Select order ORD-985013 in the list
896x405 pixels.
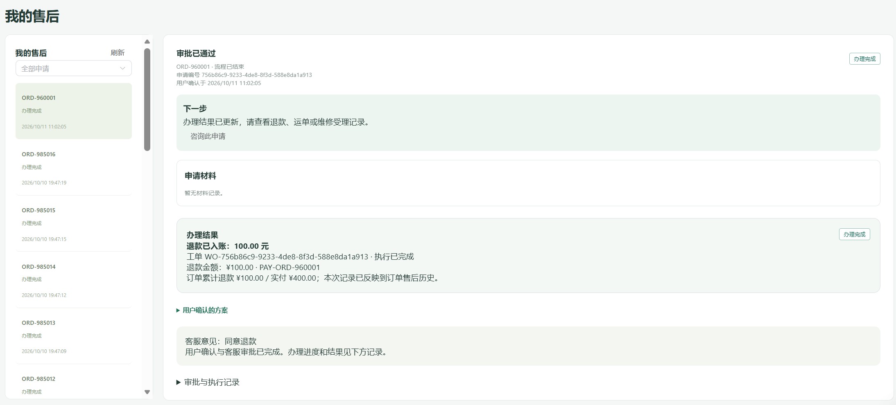coord(74,336)
